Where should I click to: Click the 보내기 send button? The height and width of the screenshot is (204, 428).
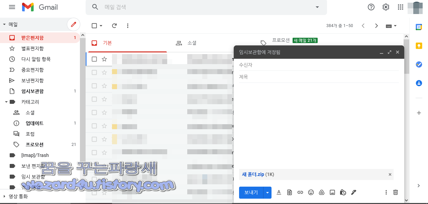(251, 192)
